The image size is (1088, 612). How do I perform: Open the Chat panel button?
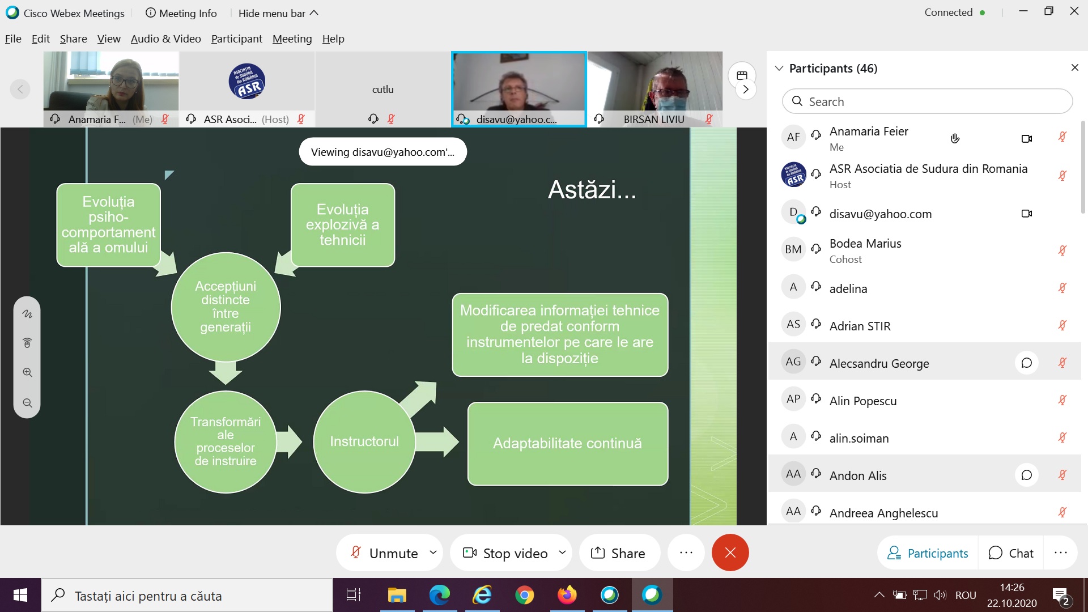[x=1011, y=552]
